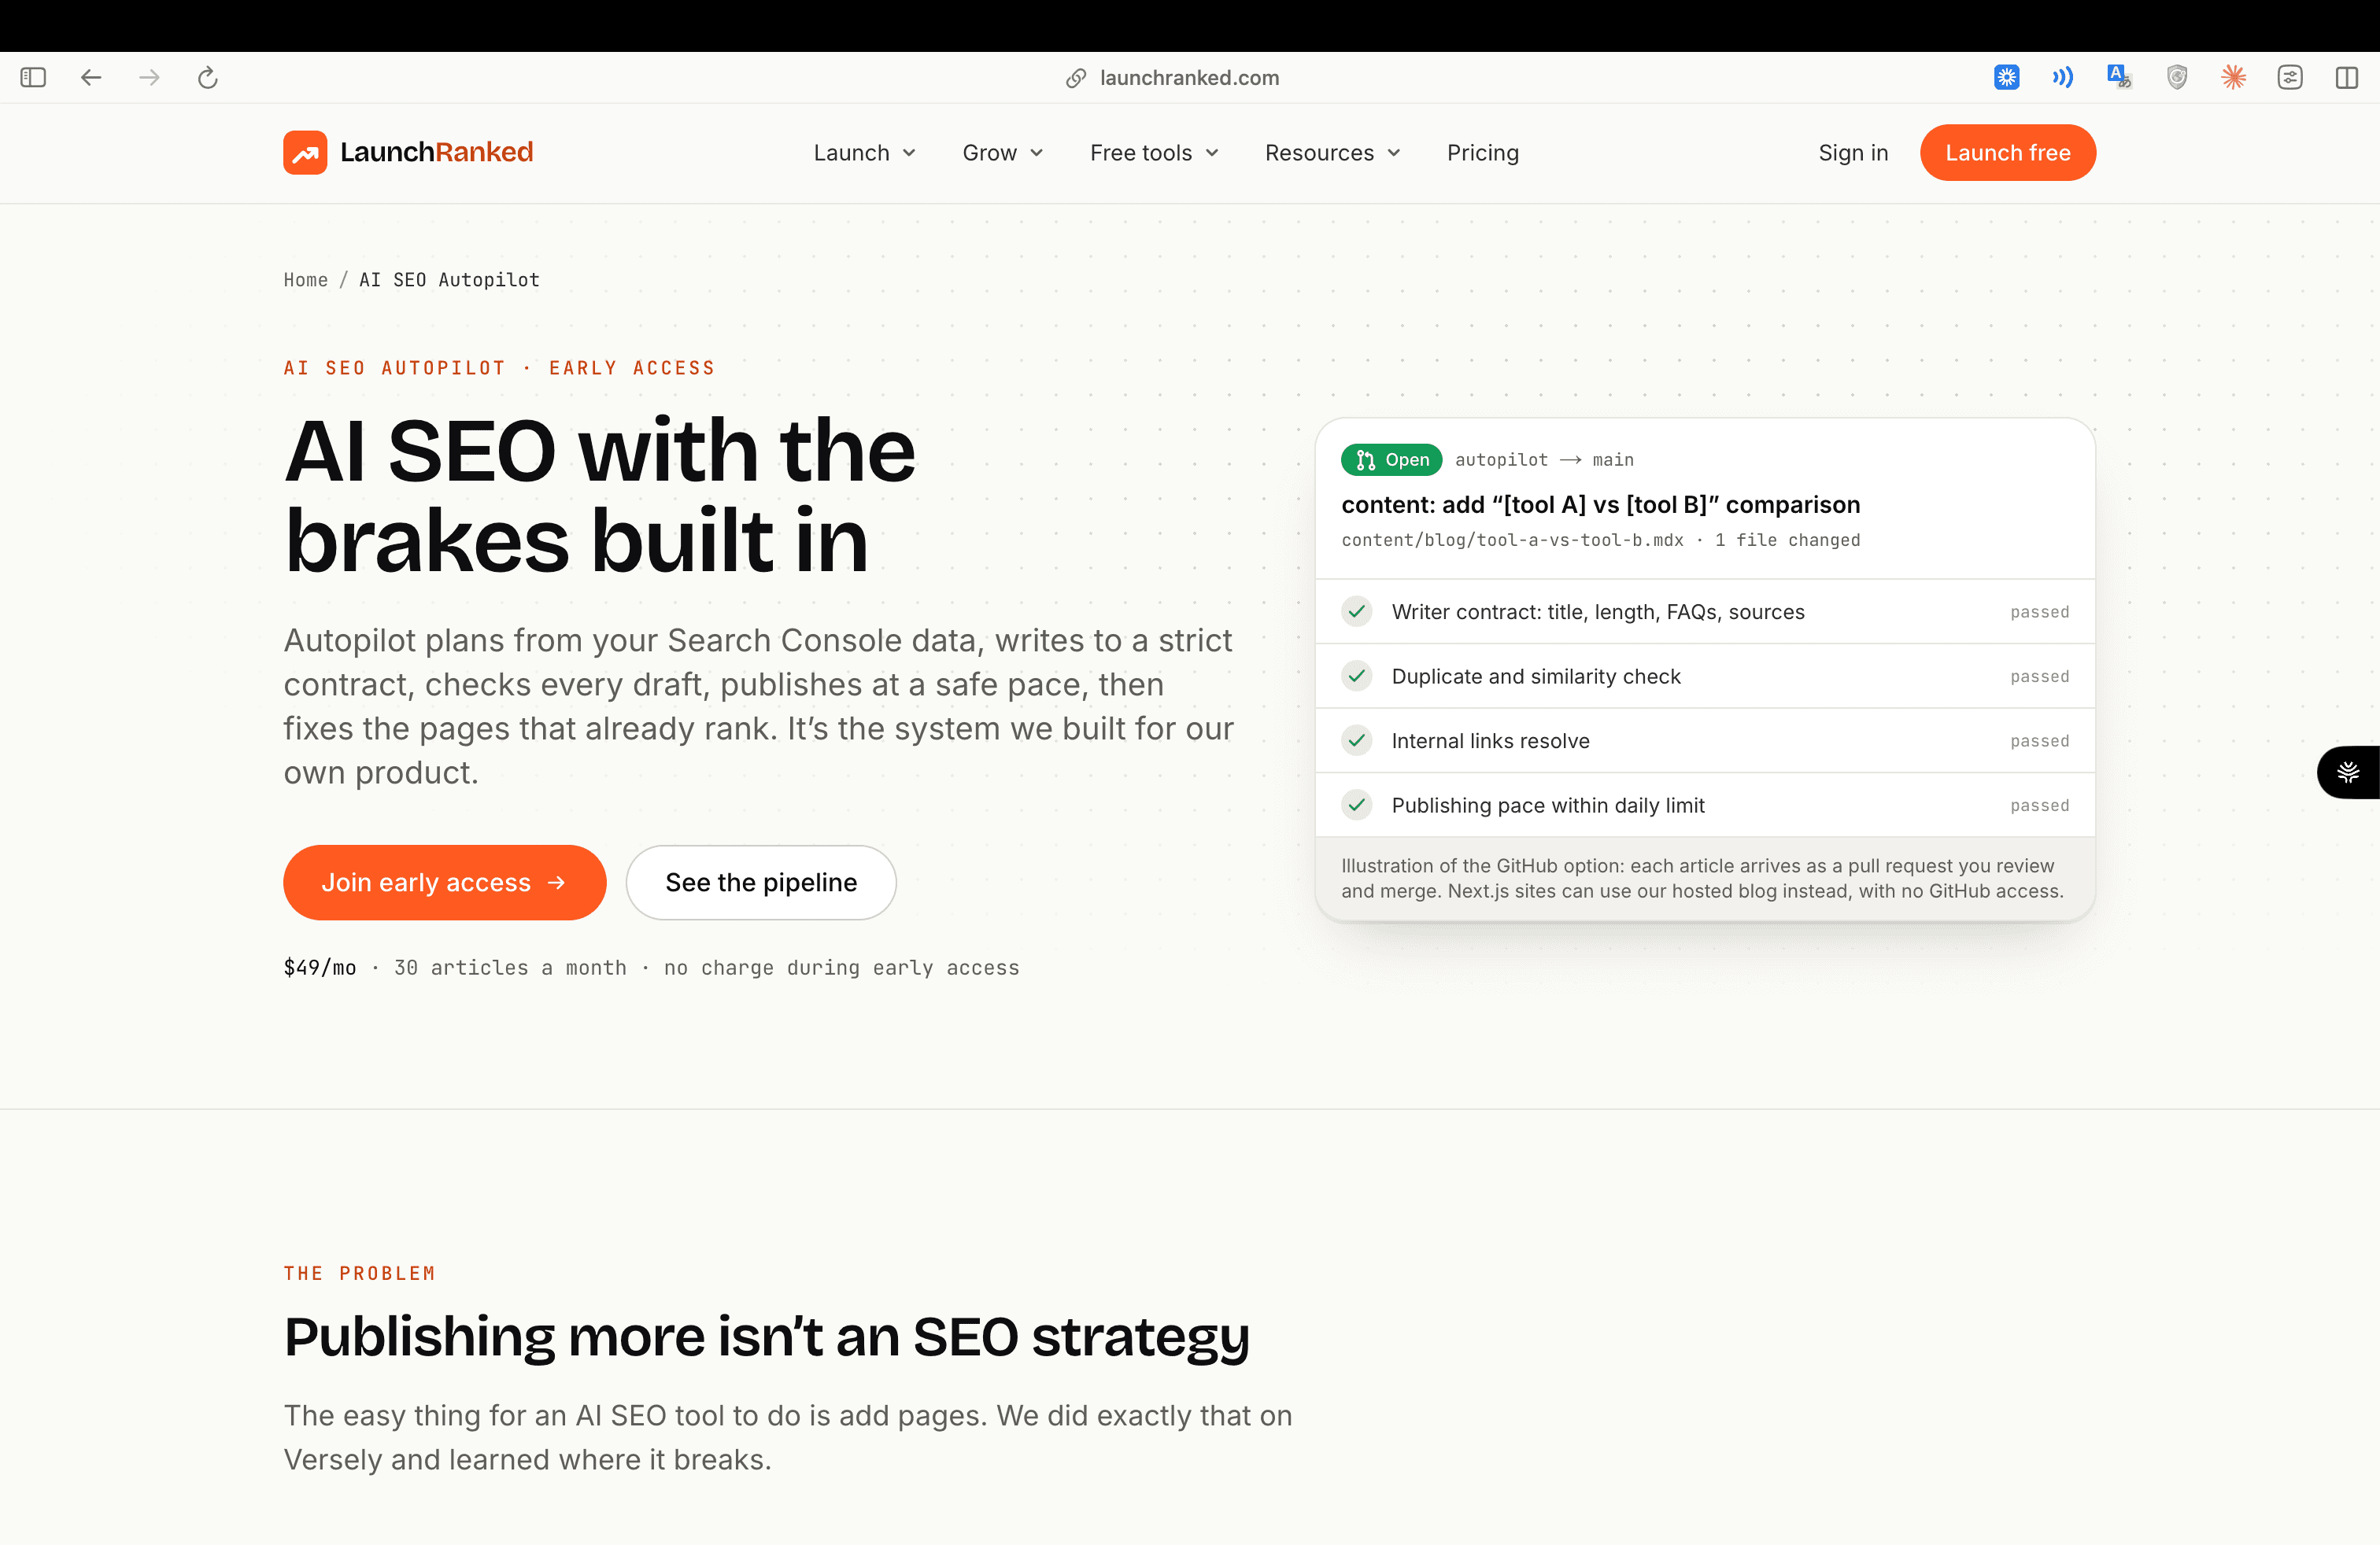This screenshot has height=1545, width=2380.
Task: Open the black floating side widget
Action: (x=2348, y=772)
